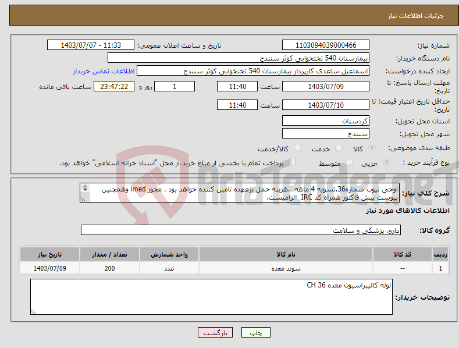This screenshot has width=459, height=348.
Task: Click the delivery province field کردستان
Action: [x=326, y=120]
